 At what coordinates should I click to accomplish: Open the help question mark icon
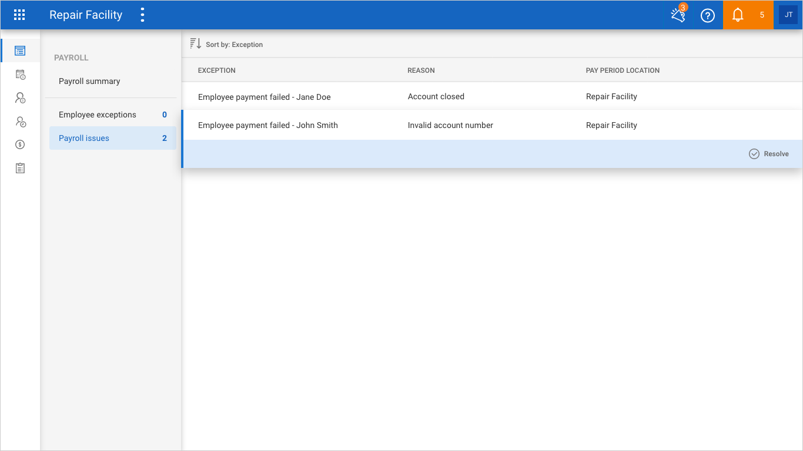coord(708,15)
